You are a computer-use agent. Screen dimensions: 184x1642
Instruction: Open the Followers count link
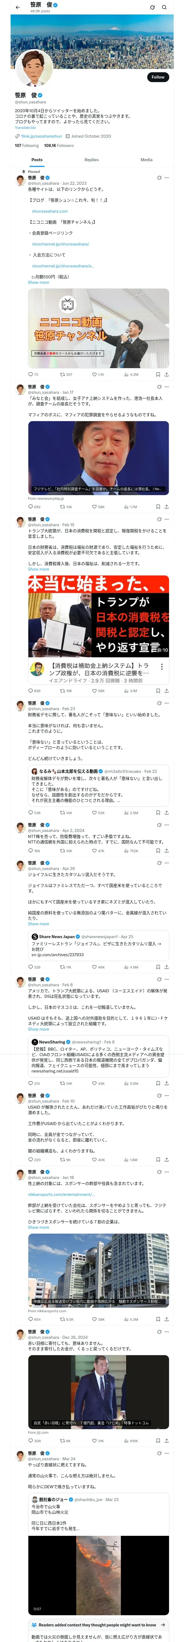tap(59, 145)
